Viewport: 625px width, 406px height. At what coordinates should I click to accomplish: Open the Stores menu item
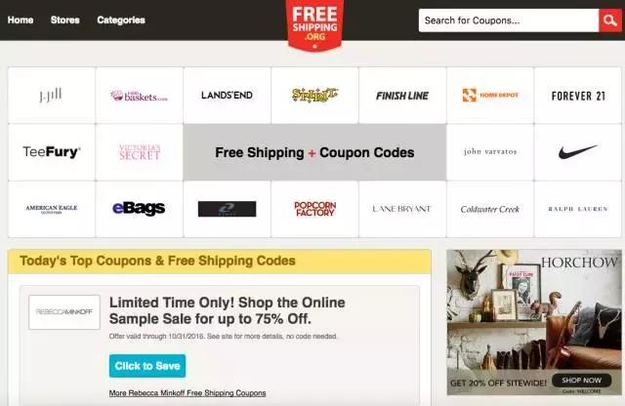pyautogui.click(x=65, y=20)
